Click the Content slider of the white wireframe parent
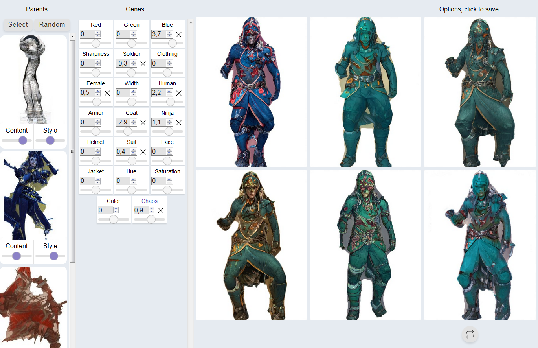538x348 pixels. point(17,140)
